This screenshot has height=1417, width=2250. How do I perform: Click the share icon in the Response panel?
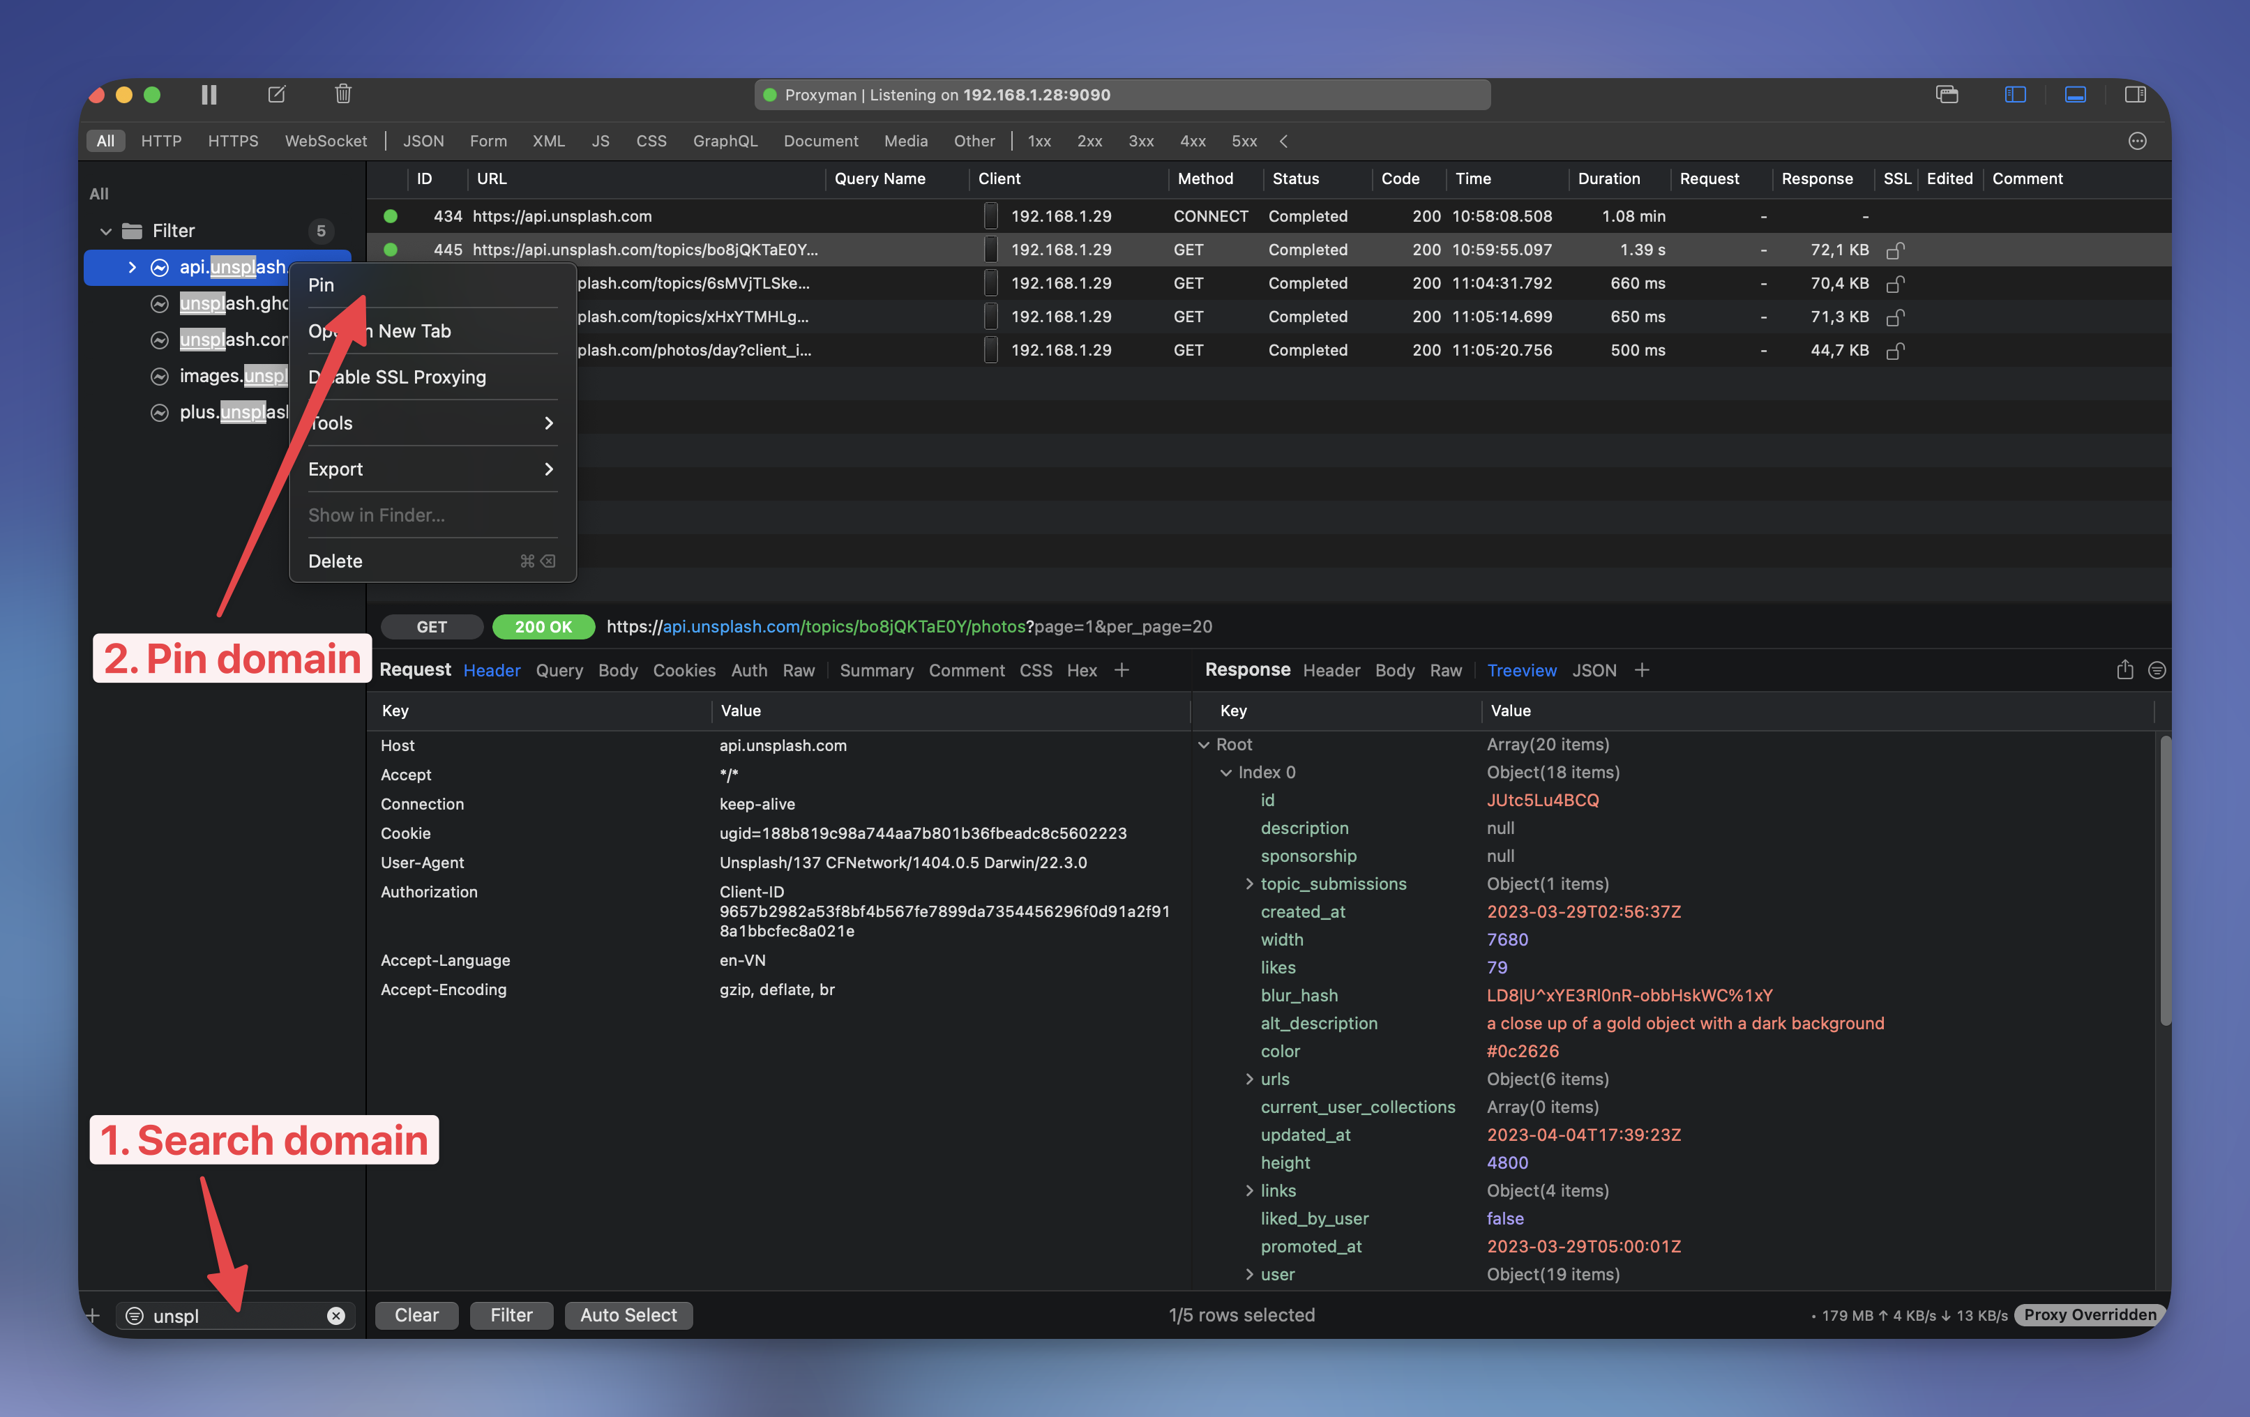(2124, 669)
